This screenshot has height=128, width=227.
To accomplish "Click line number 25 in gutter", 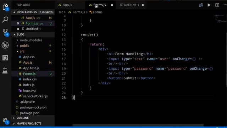I will (x=64, y=98).
